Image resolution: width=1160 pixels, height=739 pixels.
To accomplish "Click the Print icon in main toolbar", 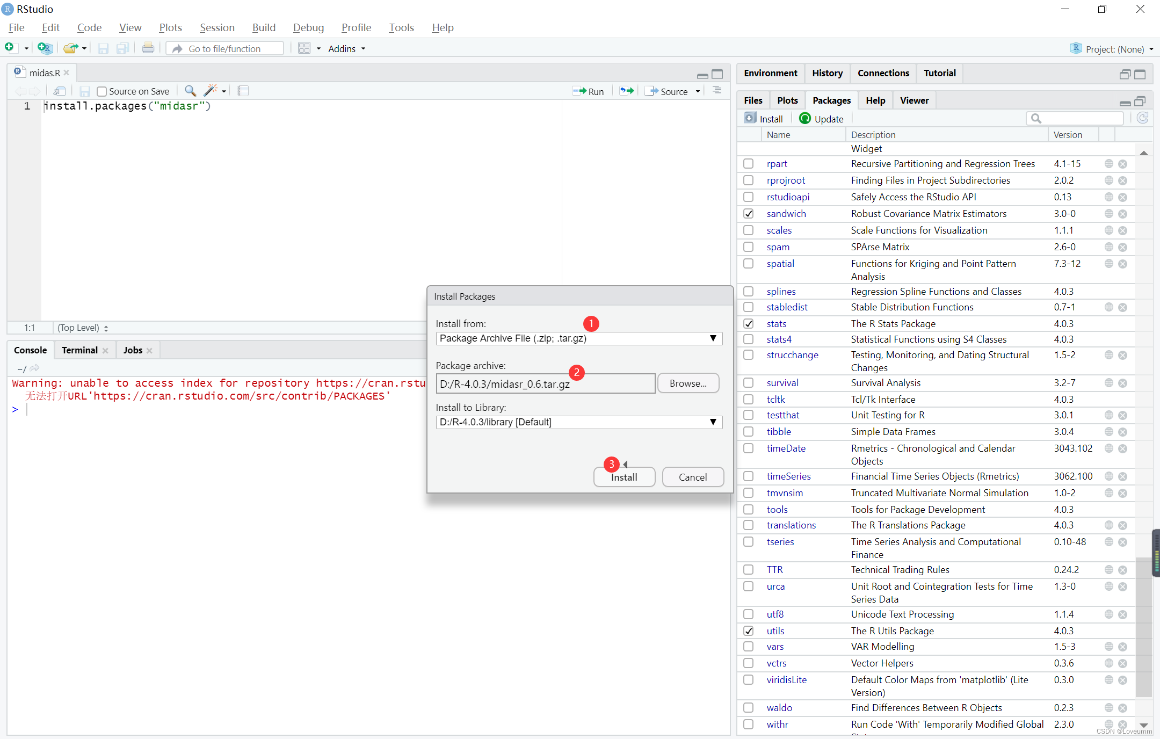I will click(148, 48).
